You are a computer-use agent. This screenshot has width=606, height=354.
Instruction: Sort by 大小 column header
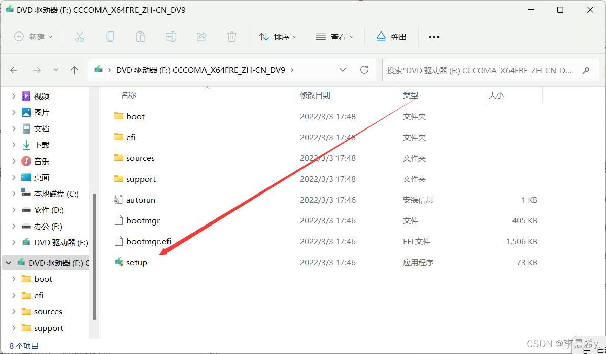tap(496, 95)
